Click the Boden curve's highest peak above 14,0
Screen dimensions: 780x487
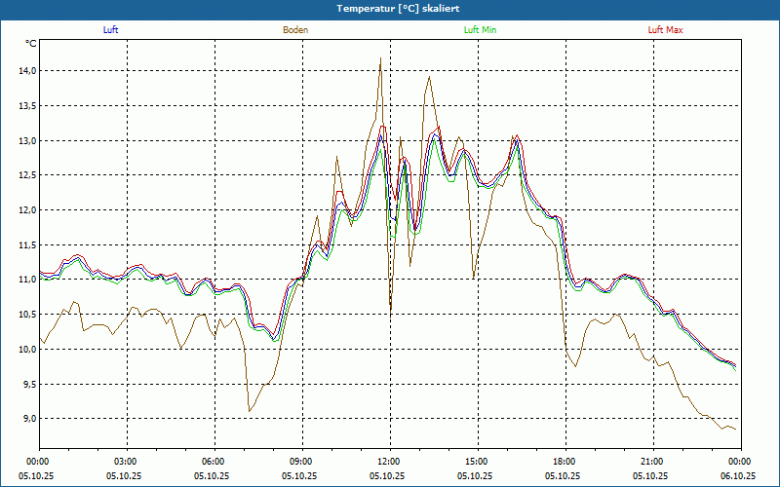pyautogui.click(x=380, y=58)
